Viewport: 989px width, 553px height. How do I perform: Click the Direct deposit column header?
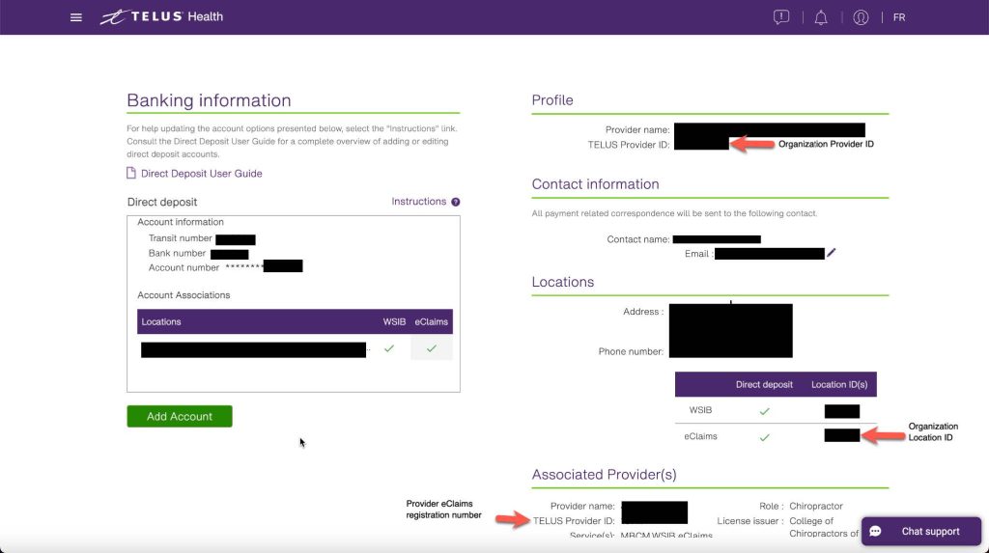tap(764, 384)
